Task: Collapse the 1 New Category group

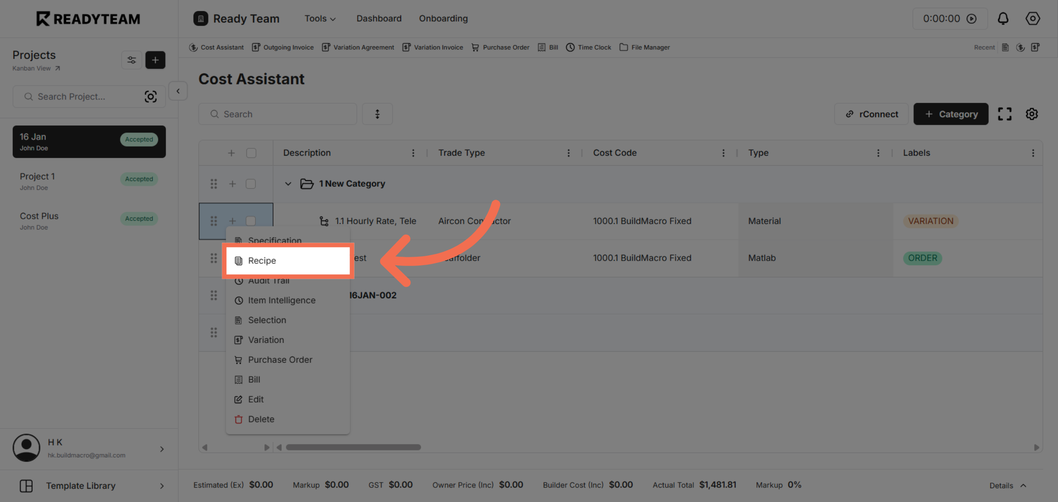Action: [288, 184]
